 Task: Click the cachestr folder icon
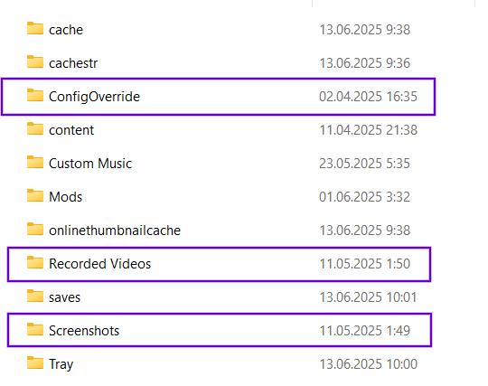pyautogui.click(x=35, y=61)
